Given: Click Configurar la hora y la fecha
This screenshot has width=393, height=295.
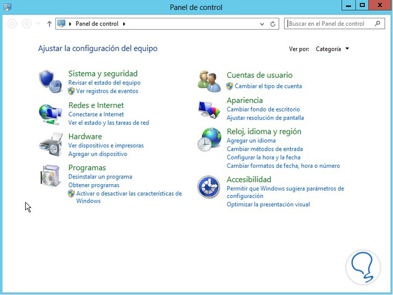Looking at the screenshot, I should coord(263,157).
